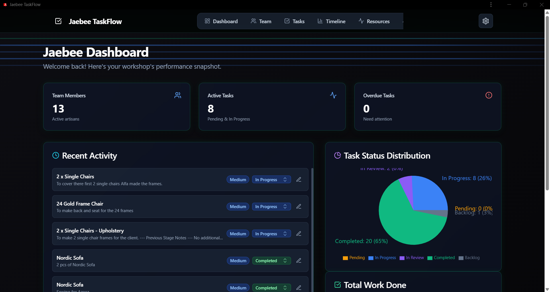550x292 pixels.
Task: Toggle Completed legend color swatch
Action: pos(430,258)
